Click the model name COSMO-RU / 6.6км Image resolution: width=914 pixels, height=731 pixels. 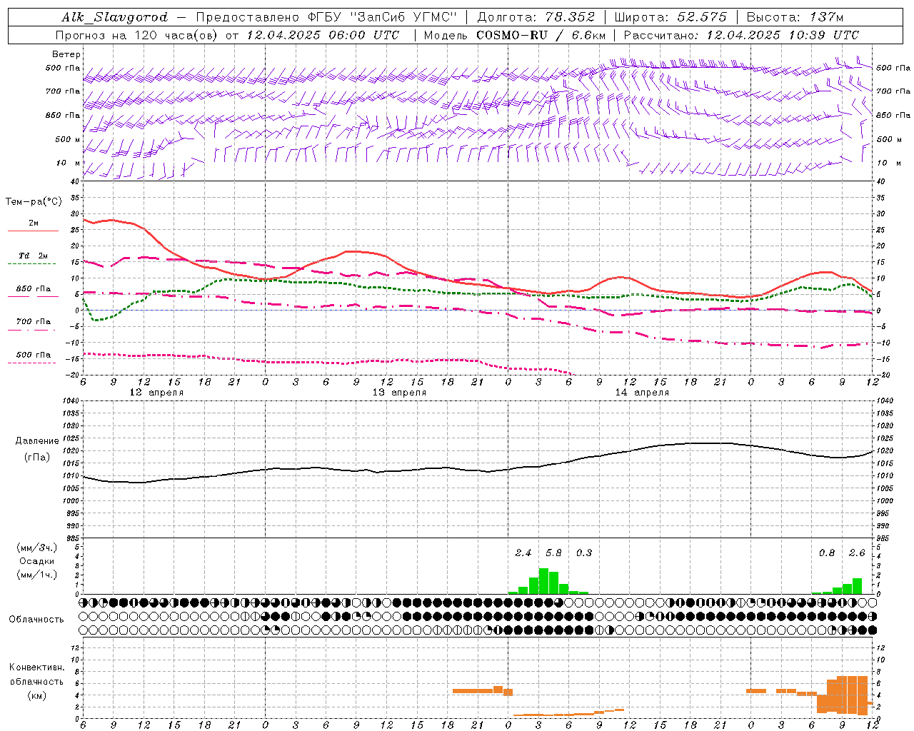click(x=541, y=35)
